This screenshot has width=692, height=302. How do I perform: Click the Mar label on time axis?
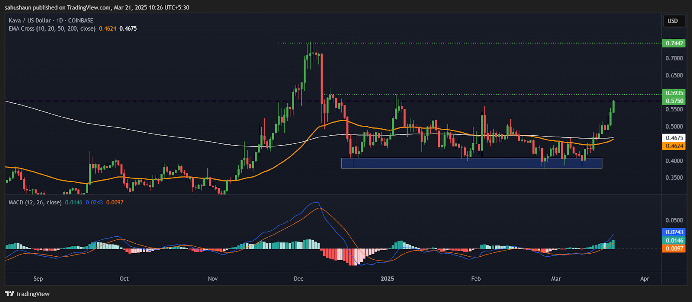[556, 279]
